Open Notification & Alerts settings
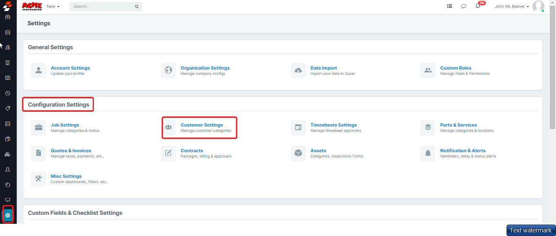This screenshot has height=236, width=556. pyautogui.click(x=463, y=151)
